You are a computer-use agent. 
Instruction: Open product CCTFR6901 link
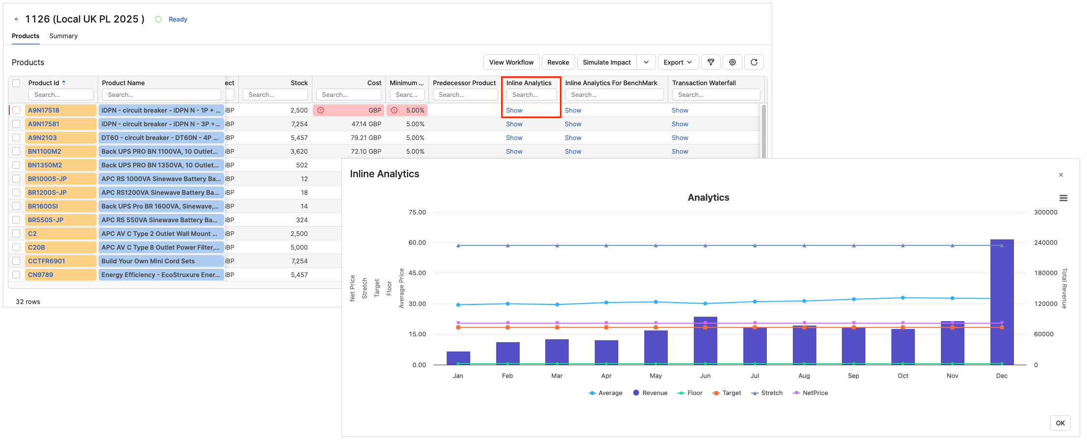coord(47,261)
